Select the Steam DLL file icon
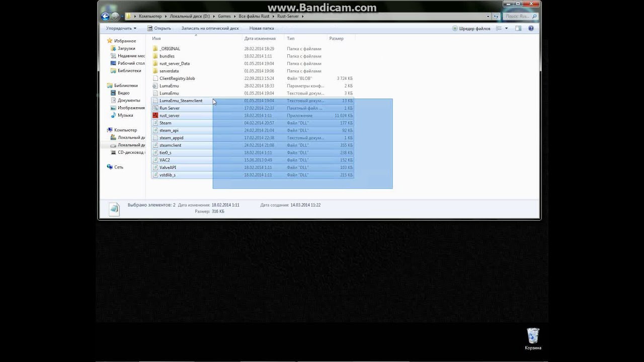This screenshot has width=644, height=362. (155, 123)
